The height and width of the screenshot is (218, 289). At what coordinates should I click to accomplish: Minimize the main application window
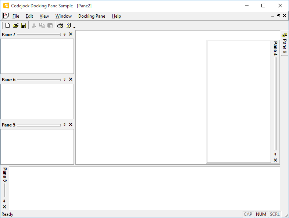247,6
